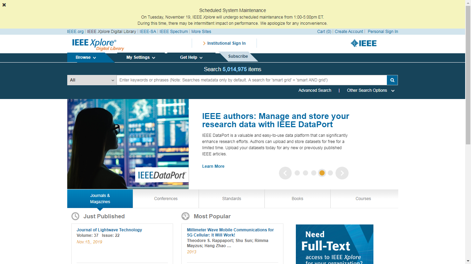The width and height of the screenshot is (471, 264).
Task: Click the magnifier search button
Action: click(x=392, y=80)
